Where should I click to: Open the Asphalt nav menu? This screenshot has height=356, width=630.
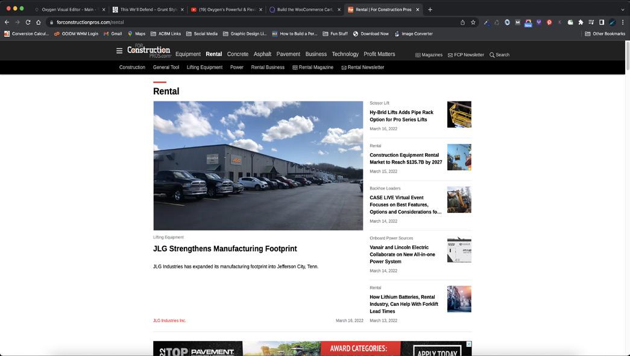(262, 54)
